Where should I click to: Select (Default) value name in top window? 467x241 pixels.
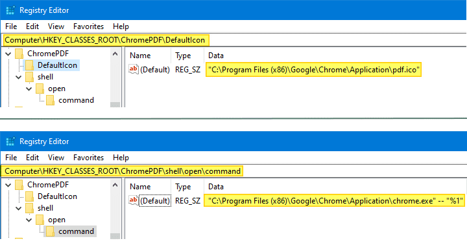click(x=155, y=70)
